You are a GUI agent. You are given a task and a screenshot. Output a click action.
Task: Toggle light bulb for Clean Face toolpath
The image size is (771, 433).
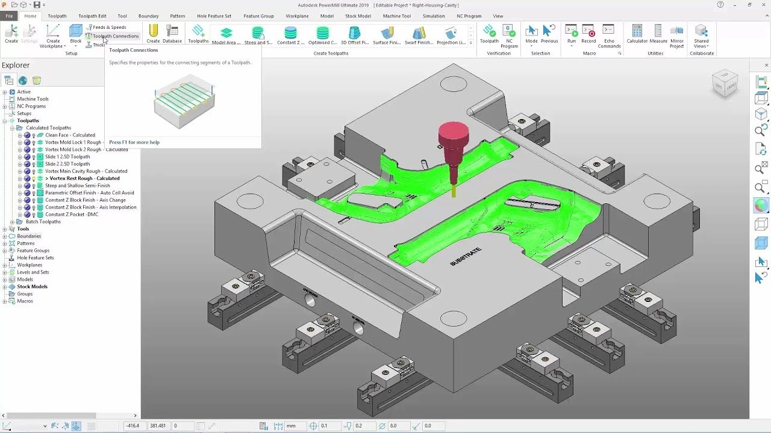pos(34,135)
